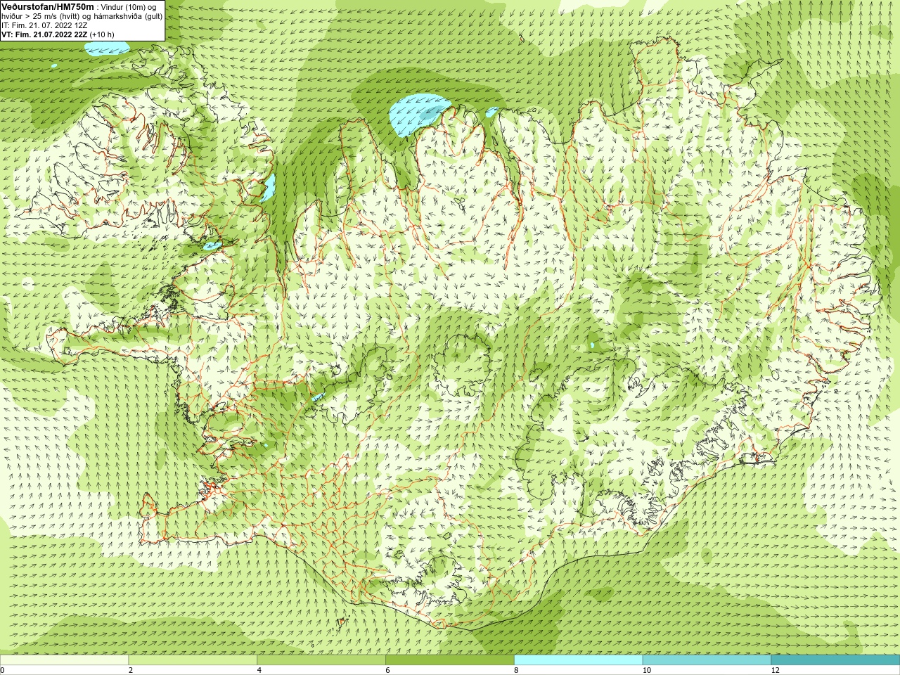900x675 pixels.
Task: Click the 4–6 m/s green legend swatch
Action: point(321,660)
